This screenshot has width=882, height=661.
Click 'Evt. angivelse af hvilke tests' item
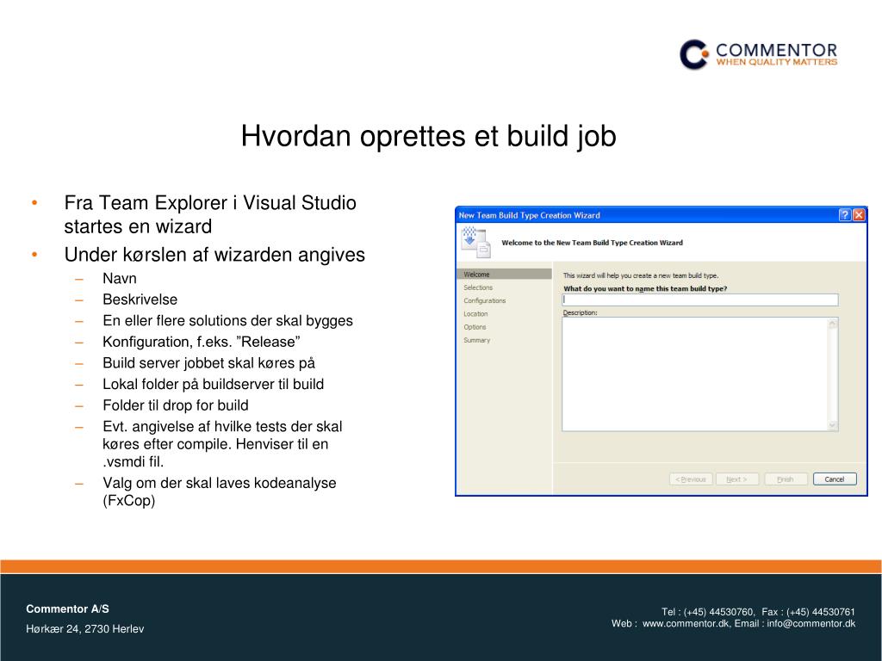pyautogui.click(x=222, y=444)
